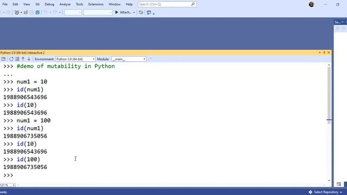Click the Open File folder icon
Screen dimensions: 347x195
tap(25, 12)
